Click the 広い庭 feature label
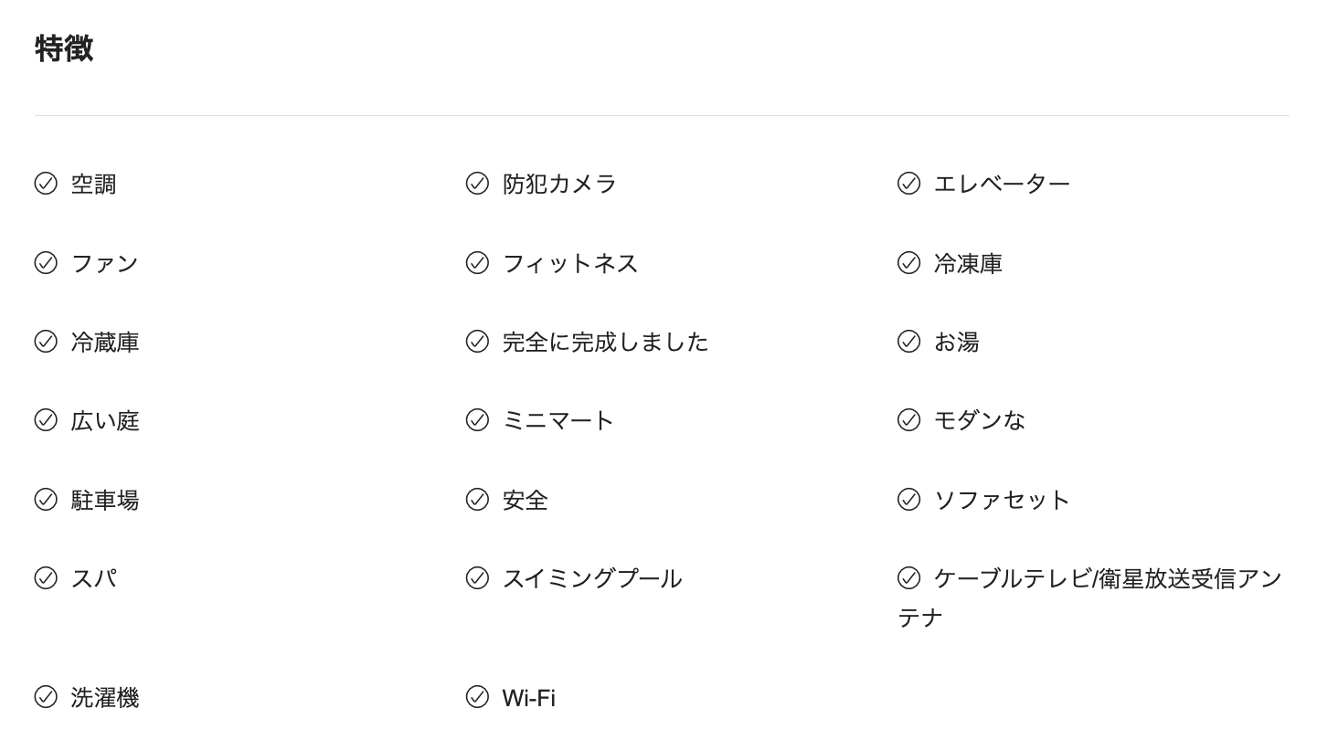The image size is (1338, 740). pos(105,420)
